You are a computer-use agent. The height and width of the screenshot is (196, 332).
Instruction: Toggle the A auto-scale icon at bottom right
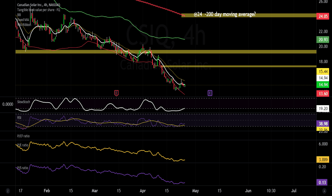[324, 191]
